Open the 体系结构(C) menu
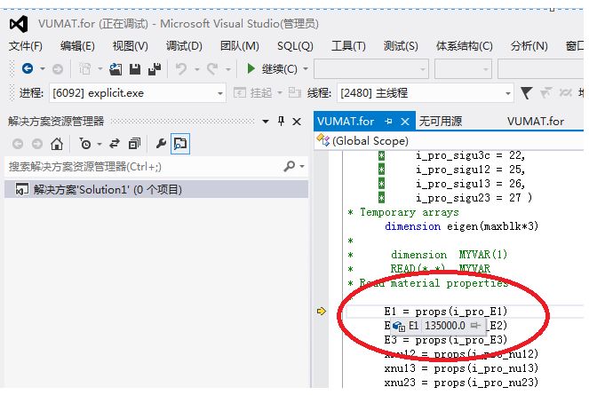 (465, 46)
